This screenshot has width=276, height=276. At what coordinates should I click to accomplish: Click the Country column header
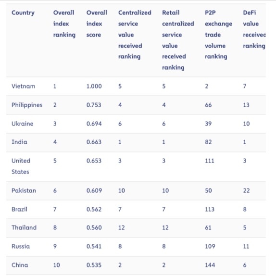pos(23,13)
